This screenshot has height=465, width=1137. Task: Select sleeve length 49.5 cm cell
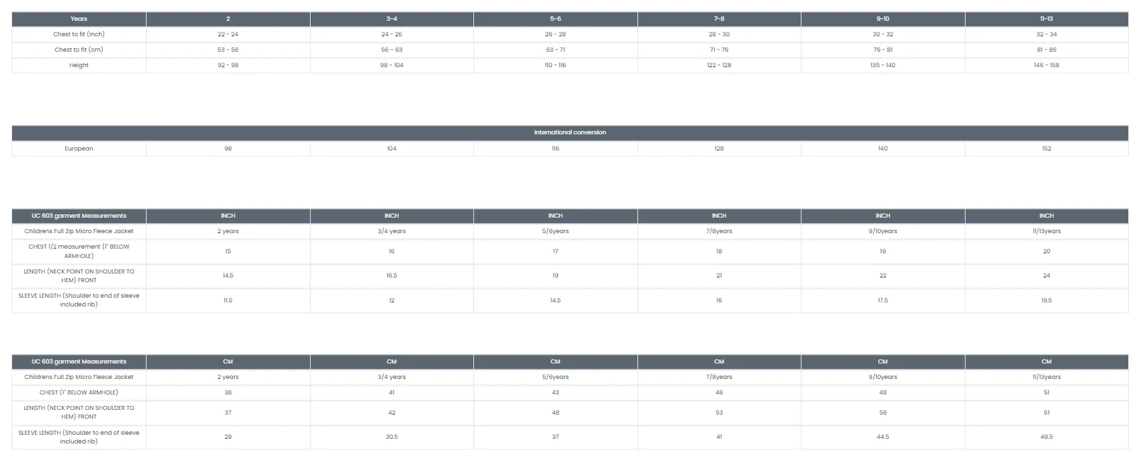pos(1046,437)
